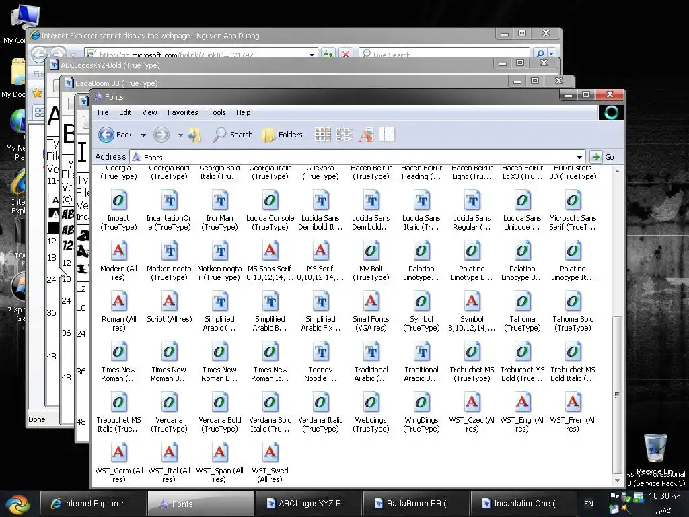The height and width of the screenshot is (517, 689).
Task: Switch to List view in toolbar
Action: coord(344,135)
